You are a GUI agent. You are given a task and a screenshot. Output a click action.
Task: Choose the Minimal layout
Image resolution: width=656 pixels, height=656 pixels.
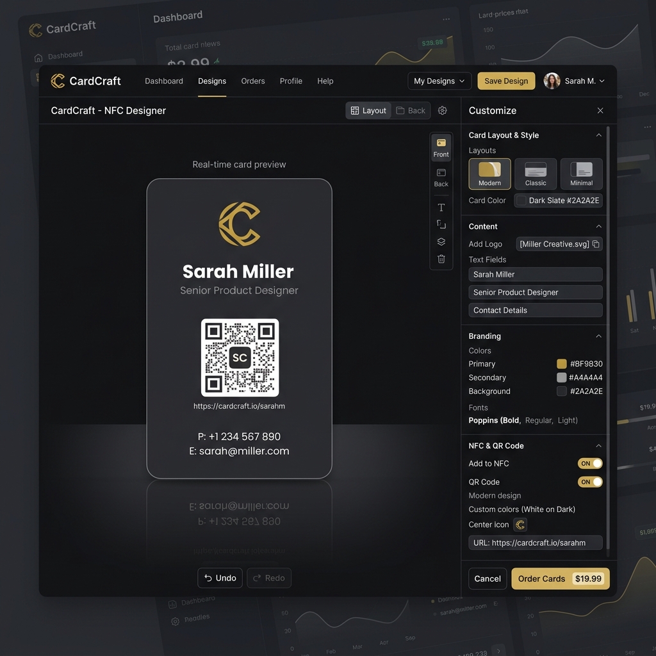[582, 174]
